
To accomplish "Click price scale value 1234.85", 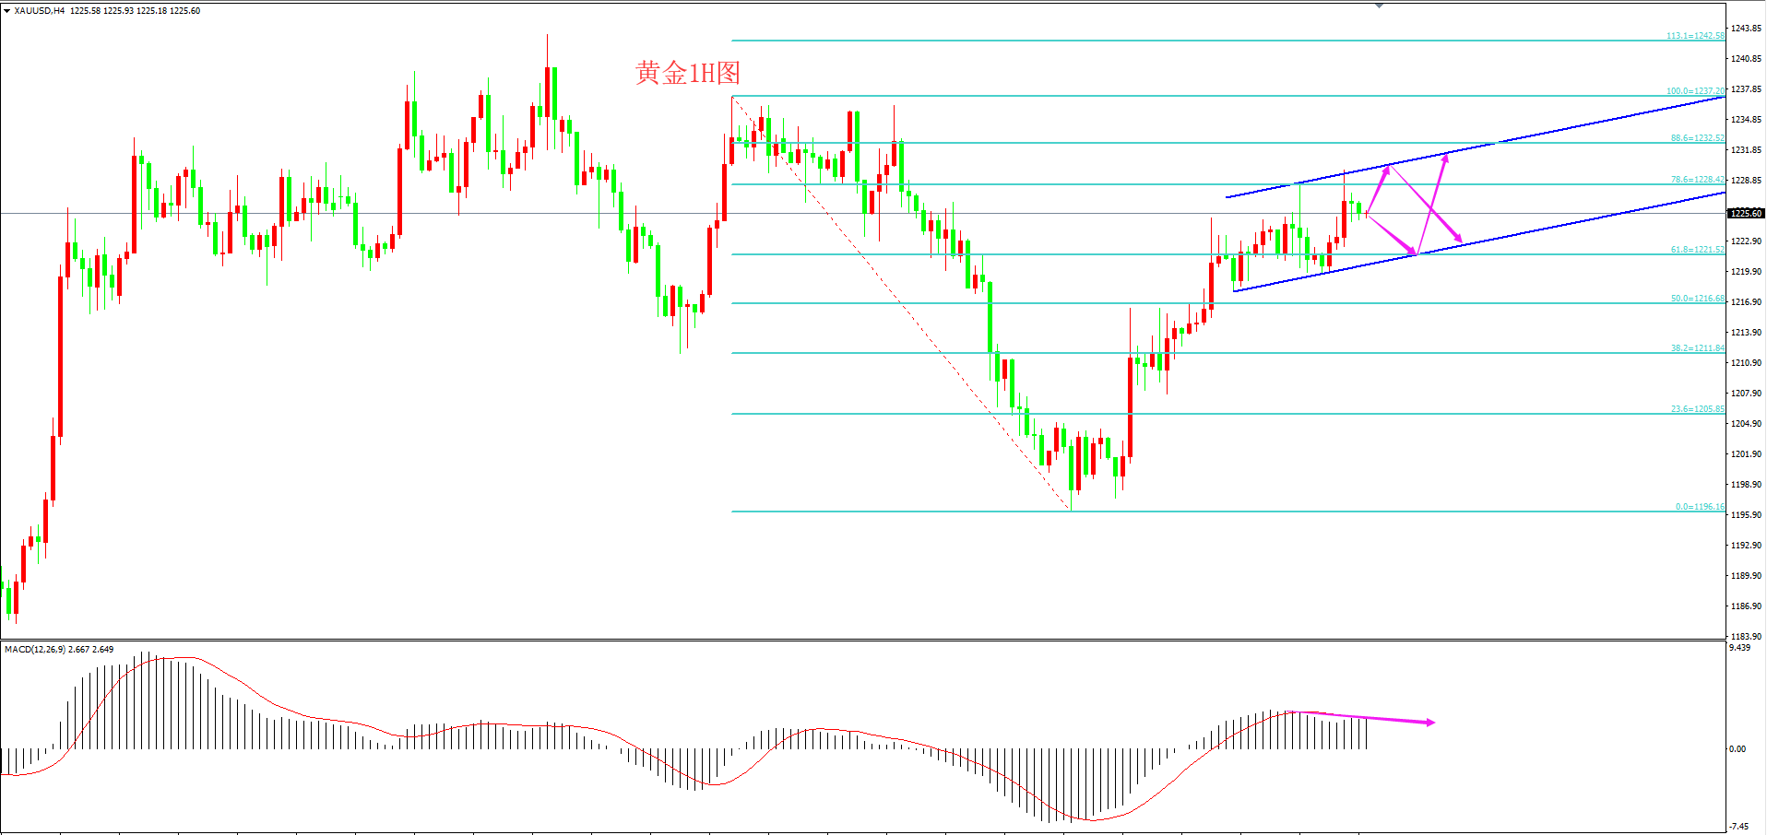I will click(1746, 120).
